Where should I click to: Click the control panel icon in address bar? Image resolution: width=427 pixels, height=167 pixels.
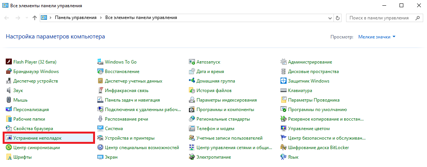coord(44,17)
